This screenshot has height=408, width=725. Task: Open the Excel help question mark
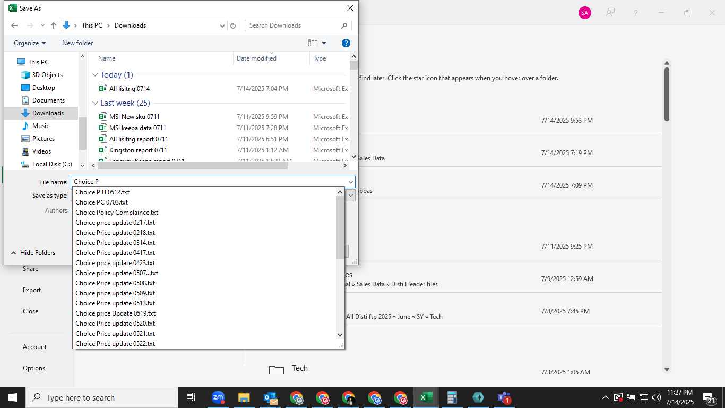click(636, 13)
